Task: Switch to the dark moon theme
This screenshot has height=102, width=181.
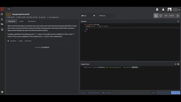Action: point(156,16)
